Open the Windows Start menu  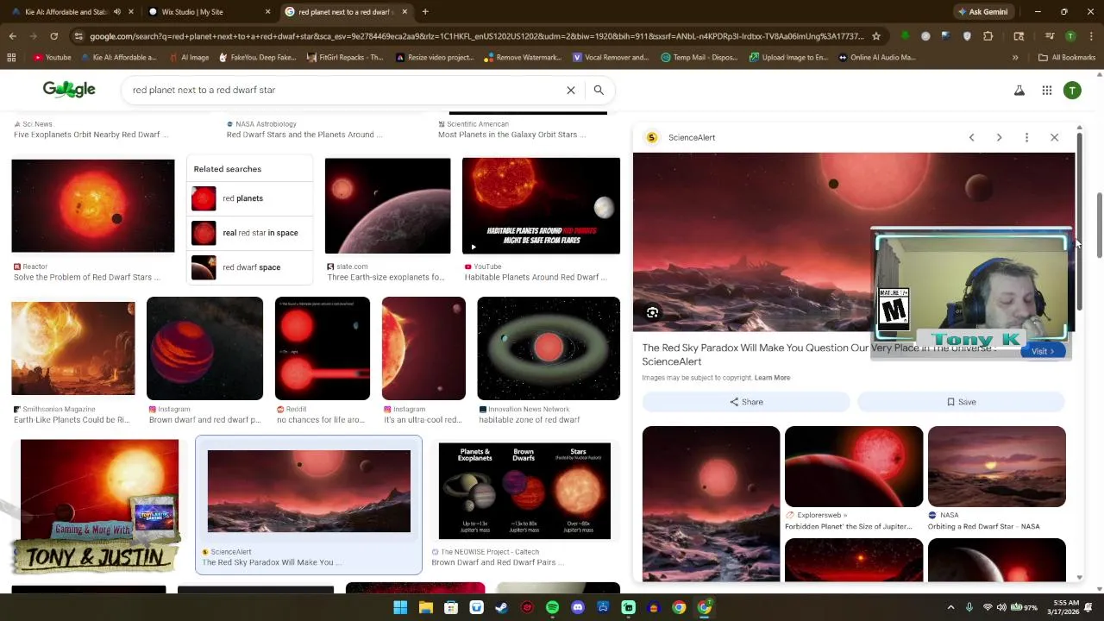click(400, 607)
